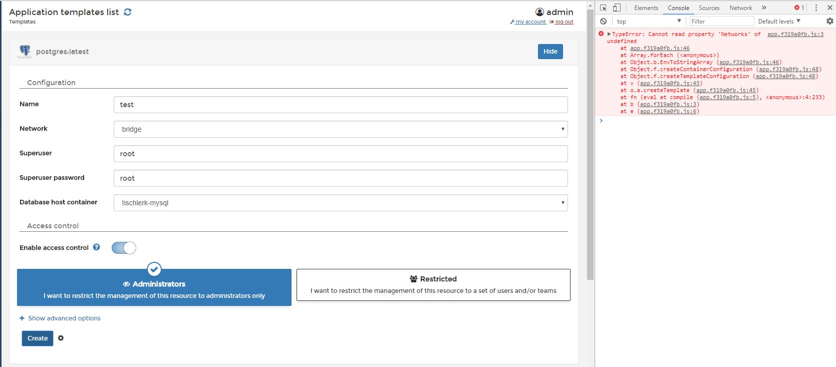The image size is (836, 367).
Task: Open console settings gear icon
Action: tap(829, 21)
